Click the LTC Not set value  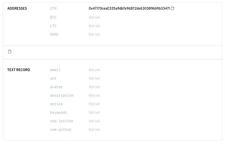click(94, 26)
